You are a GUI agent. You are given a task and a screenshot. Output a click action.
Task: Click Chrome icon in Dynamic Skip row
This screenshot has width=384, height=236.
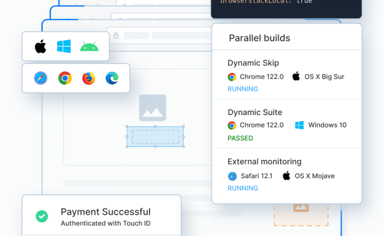tap(232, 77)
